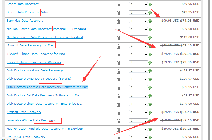Expand quantity selector for Easy Mac Data Recovery
The width and height of the screenshot is (212, 140).
click(138, 21)
